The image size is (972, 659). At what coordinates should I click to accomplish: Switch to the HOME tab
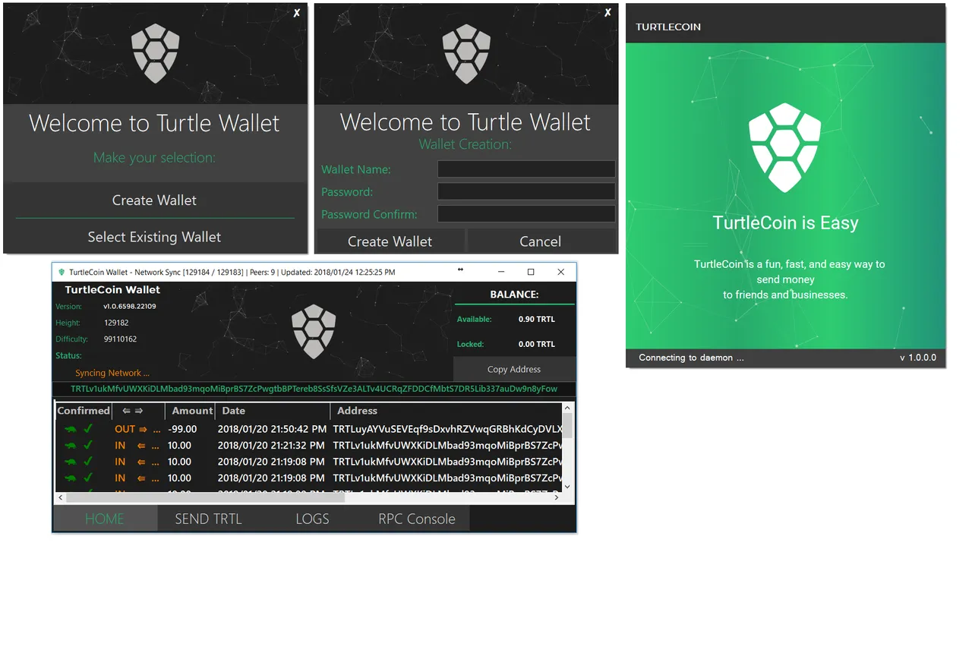tap(105, 519)
